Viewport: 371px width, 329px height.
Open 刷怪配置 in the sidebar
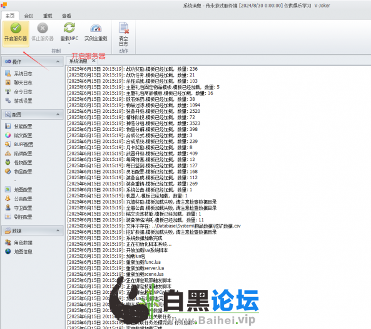[x=18, y=217]
